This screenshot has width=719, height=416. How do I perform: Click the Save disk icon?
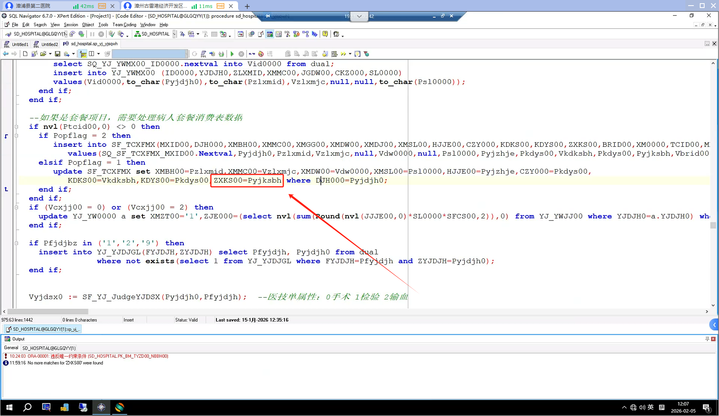pos(58,54)
